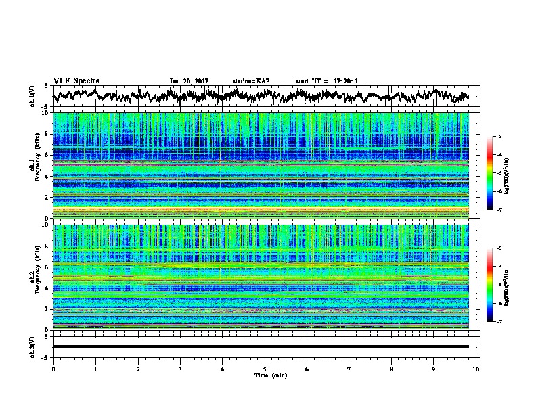Image resolution: width=536 pixels, height=414 pixels.
Task: Click the "VLF Spectra" plot title
Action: pyautogui.click(x=76, y=80)
